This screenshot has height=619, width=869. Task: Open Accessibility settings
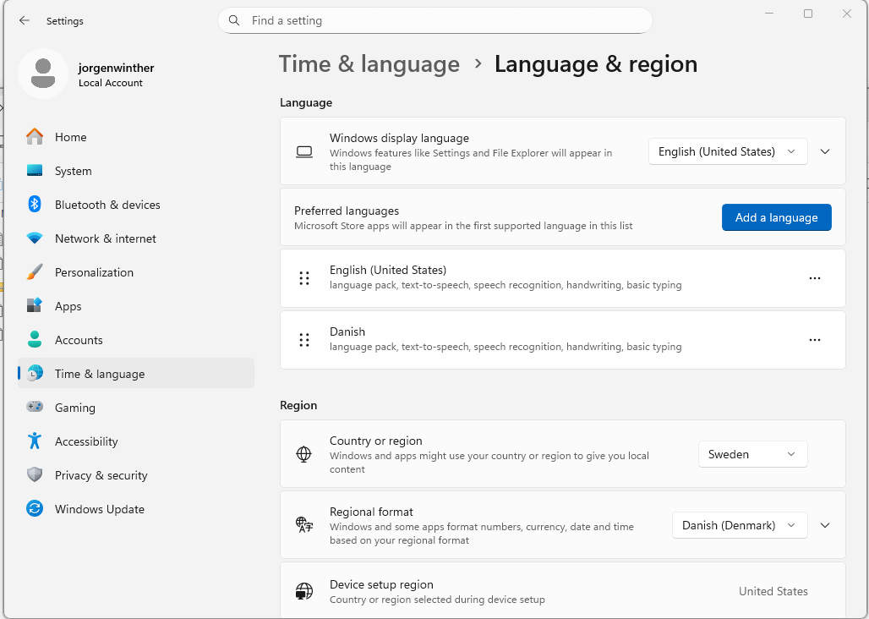[x=136, y=441]
